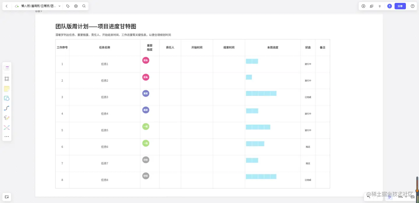This screenshot has height=203, width=419.
Task: Open the zoom level dropdown near 75%
Action: 406,197
